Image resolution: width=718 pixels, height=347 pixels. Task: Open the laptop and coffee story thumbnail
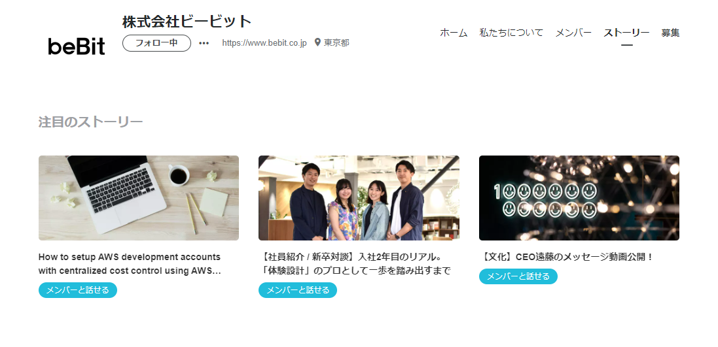coord(139,198)
